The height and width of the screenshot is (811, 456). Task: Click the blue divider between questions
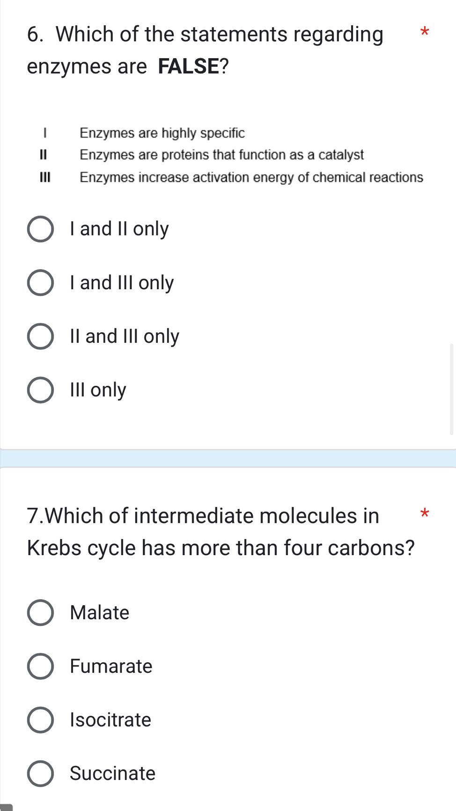pos(228,458)
